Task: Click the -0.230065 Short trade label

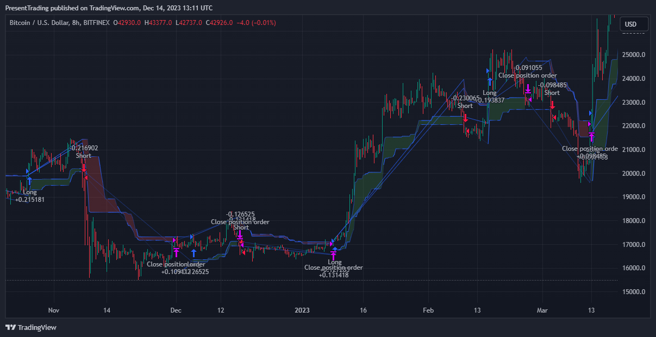Action: (x=465, y=102)
